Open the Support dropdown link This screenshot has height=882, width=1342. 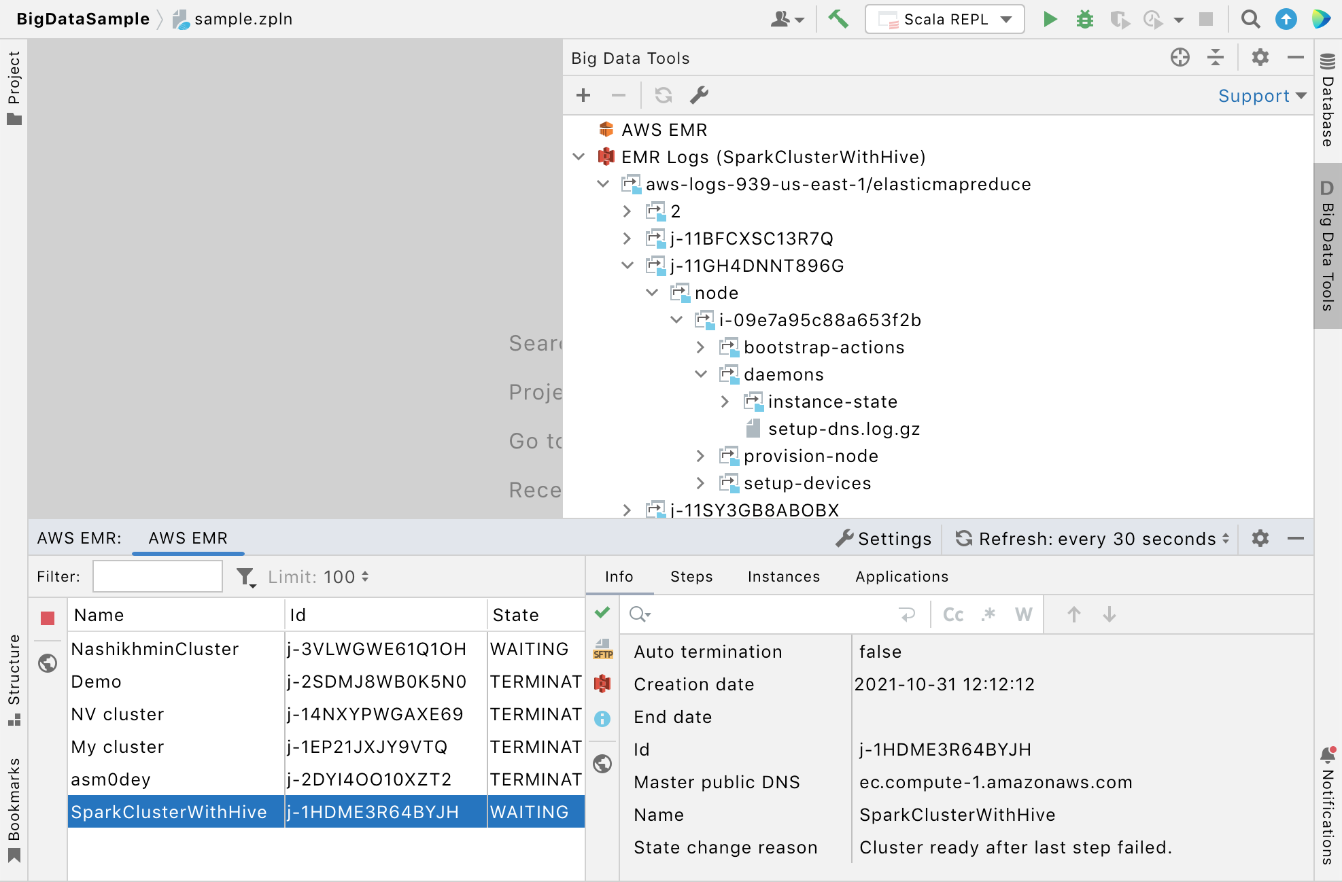click(x=1262, y=96)
